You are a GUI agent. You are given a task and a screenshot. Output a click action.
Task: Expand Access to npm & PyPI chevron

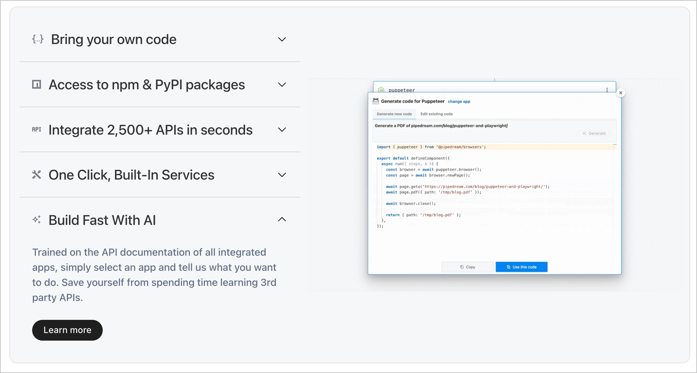click(282, 84)
